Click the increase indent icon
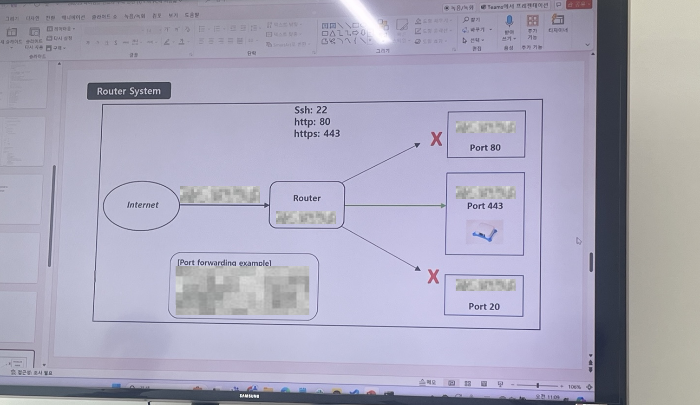The height and width of the screenshot is (405, 700). (x=242, y=28)
